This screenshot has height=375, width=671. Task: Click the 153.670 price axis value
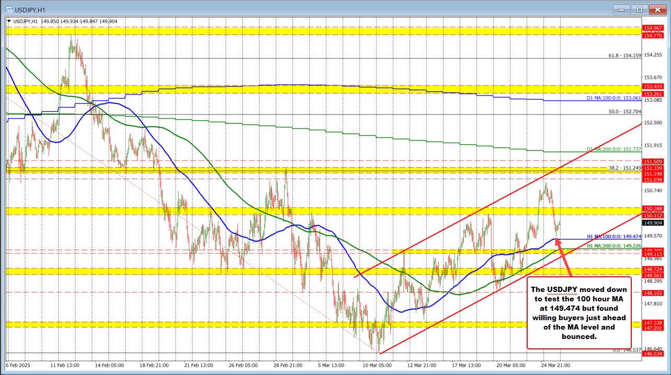(x=653, y=77)
